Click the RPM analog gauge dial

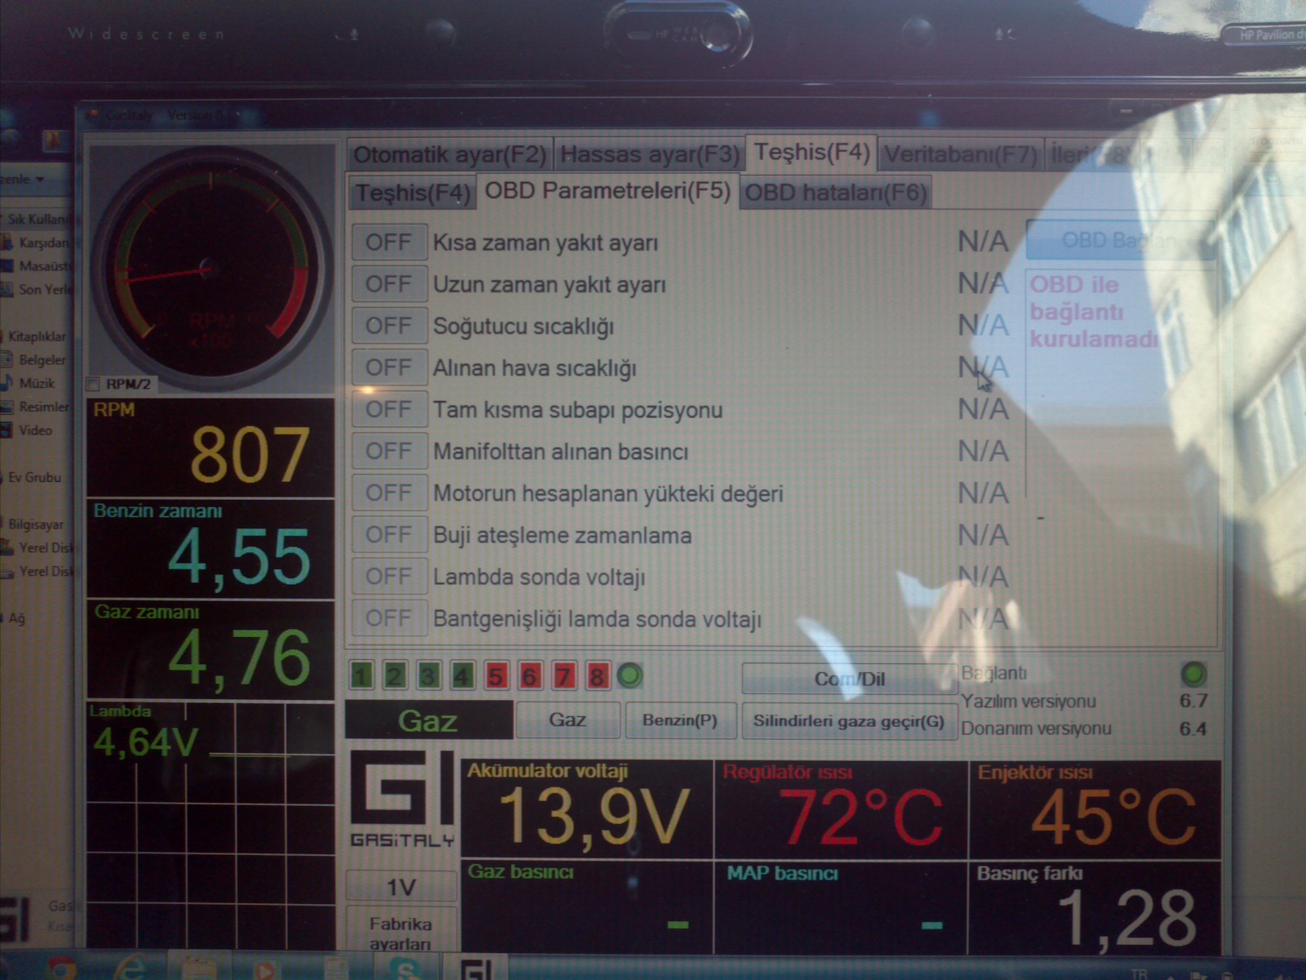pyautogui.click(x=211, y=268)
